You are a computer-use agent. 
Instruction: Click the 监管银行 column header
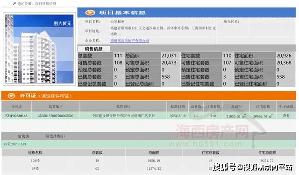[x=123, y=106]
